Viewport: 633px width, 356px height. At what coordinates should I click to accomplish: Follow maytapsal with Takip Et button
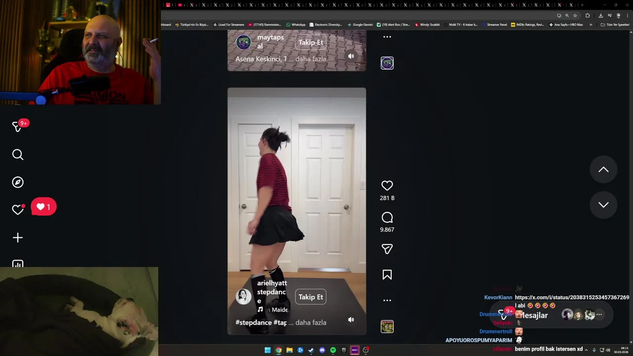coord(311,43)
